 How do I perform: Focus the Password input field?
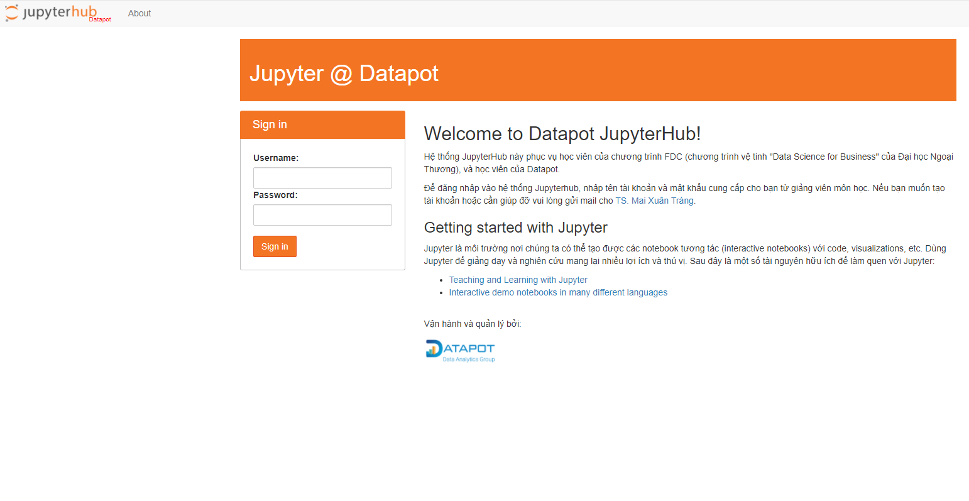point(322,215)
